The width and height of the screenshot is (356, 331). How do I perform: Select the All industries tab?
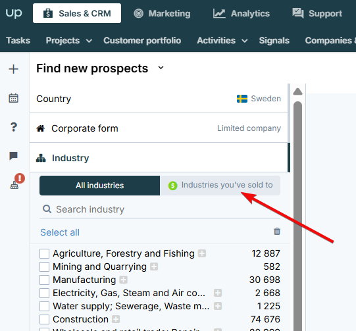pyautogui.click(x=99, y=186)
